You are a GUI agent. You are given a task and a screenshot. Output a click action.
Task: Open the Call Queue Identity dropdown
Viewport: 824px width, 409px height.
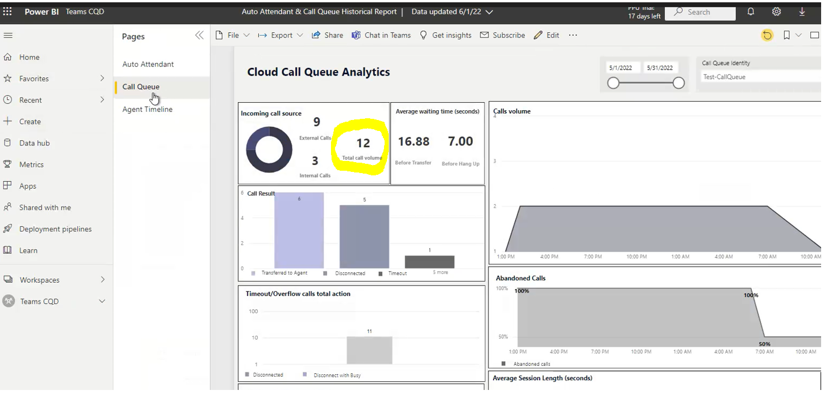[761, 77]
